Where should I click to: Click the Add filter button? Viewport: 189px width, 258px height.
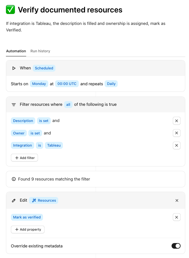(25, 158)
